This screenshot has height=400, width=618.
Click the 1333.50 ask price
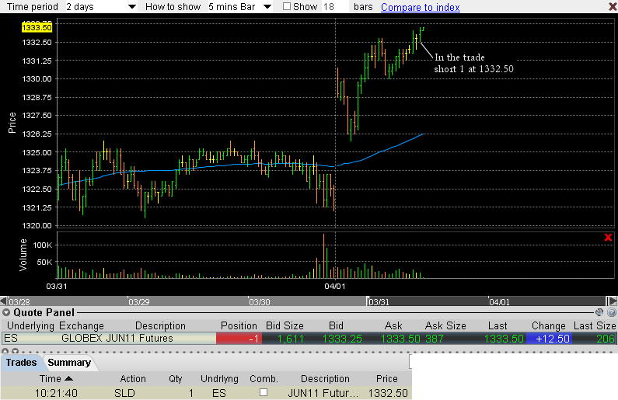(x=400, y=339)
